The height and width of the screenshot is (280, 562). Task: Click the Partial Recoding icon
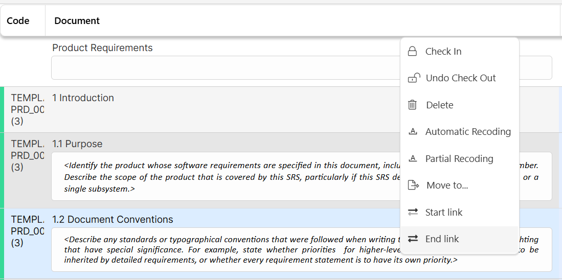[x=413, y=159]
